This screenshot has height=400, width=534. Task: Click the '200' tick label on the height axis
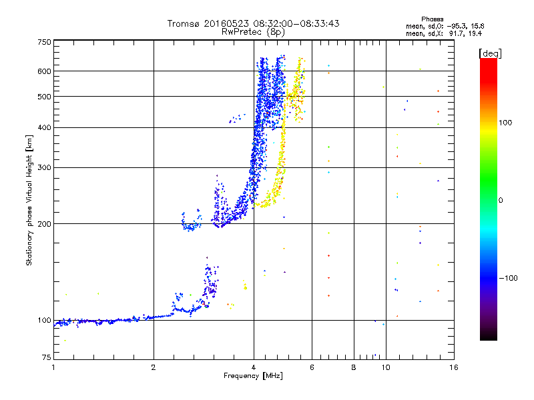pos(44,224)
